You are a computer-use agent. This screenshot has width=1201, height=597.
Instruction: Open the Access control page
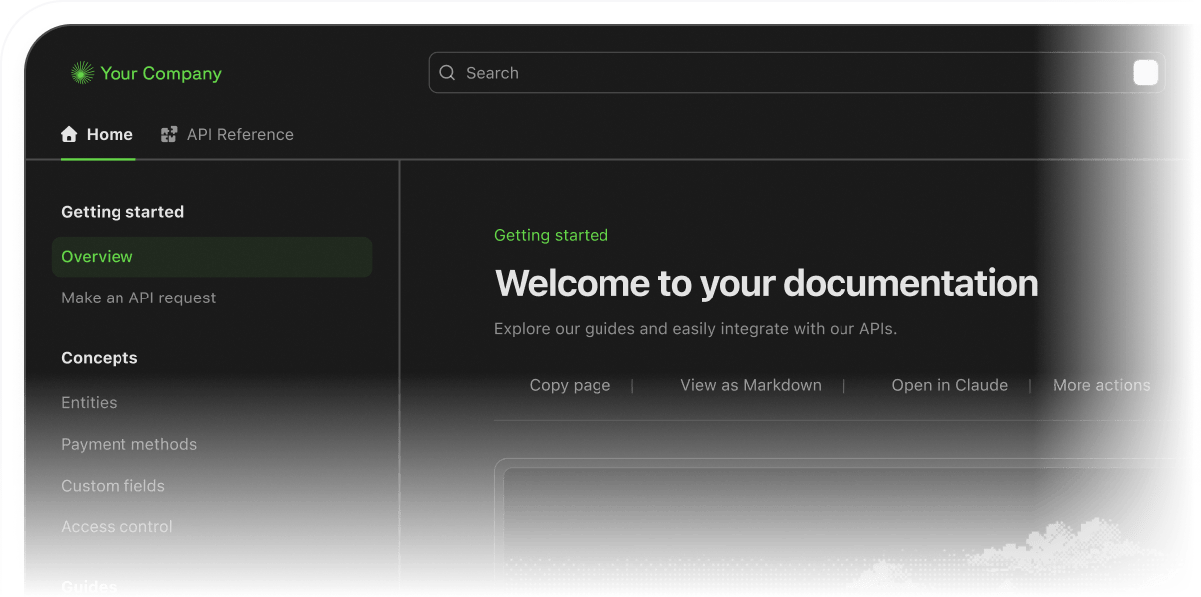point(117,527)
